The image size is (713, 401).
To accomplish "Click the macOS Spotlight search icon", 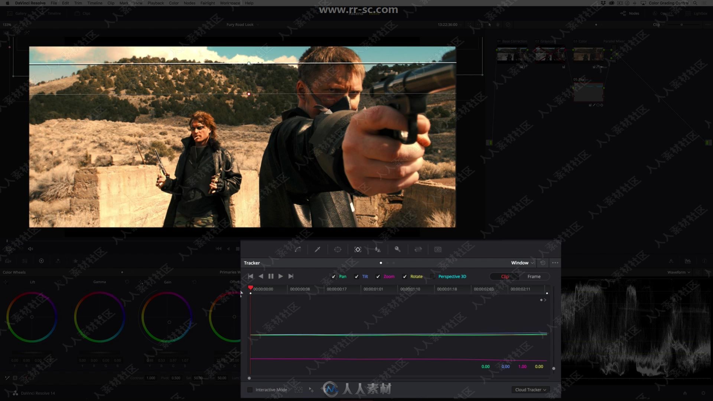I will (x=695, y=3).
